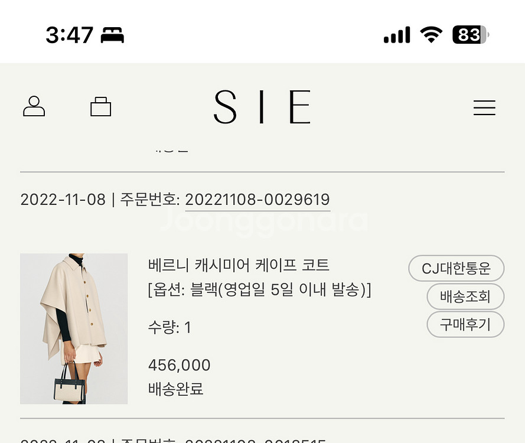Image resolution: width=525 pixels, height=443 pixels.
Task: Tap the cellular signal bars indicator
Action: [397, 35]
